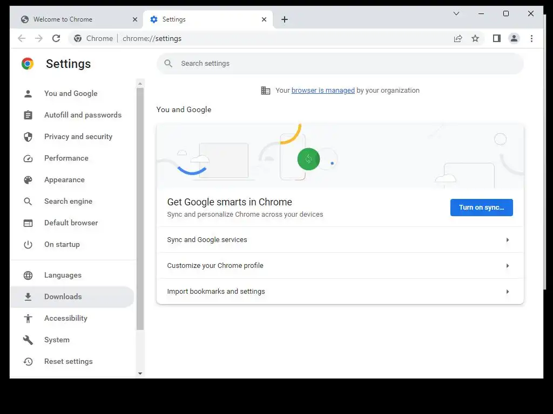Click the reload page icon
This screenshot has width=553, height=414.
(56, 38)
